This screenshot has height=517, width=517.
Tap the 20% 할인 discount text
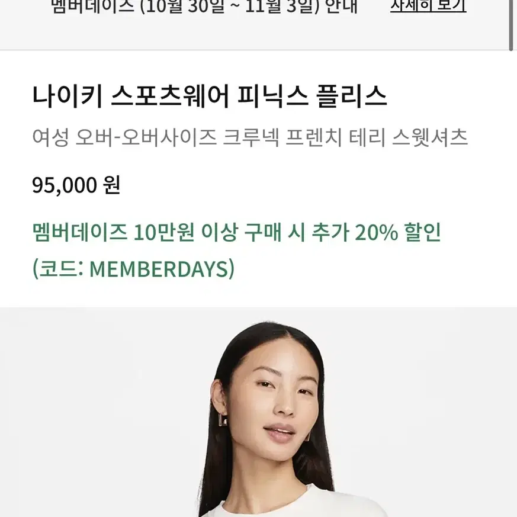(397, 233)
